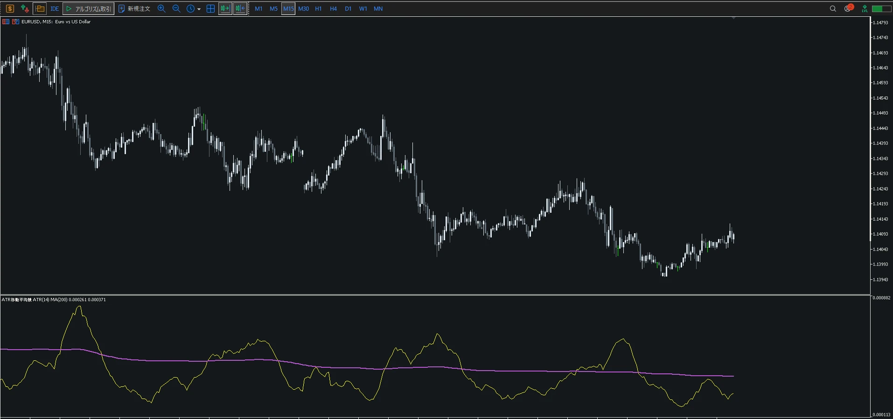Open the Market Watch dollar icon

10,8
